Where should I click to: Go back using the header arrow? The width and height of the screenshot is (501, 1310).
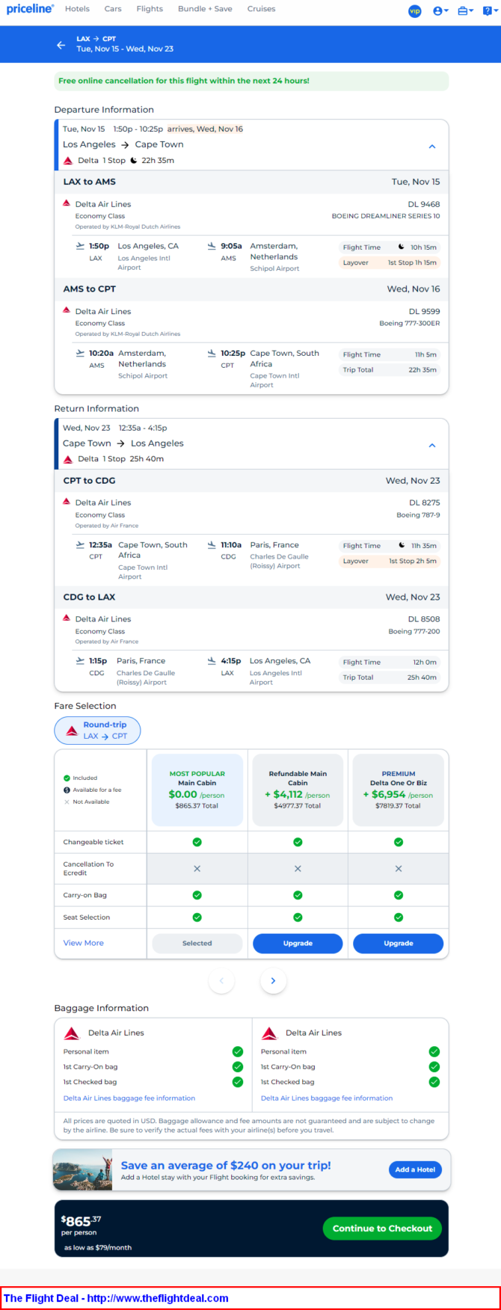click(61, 45)
